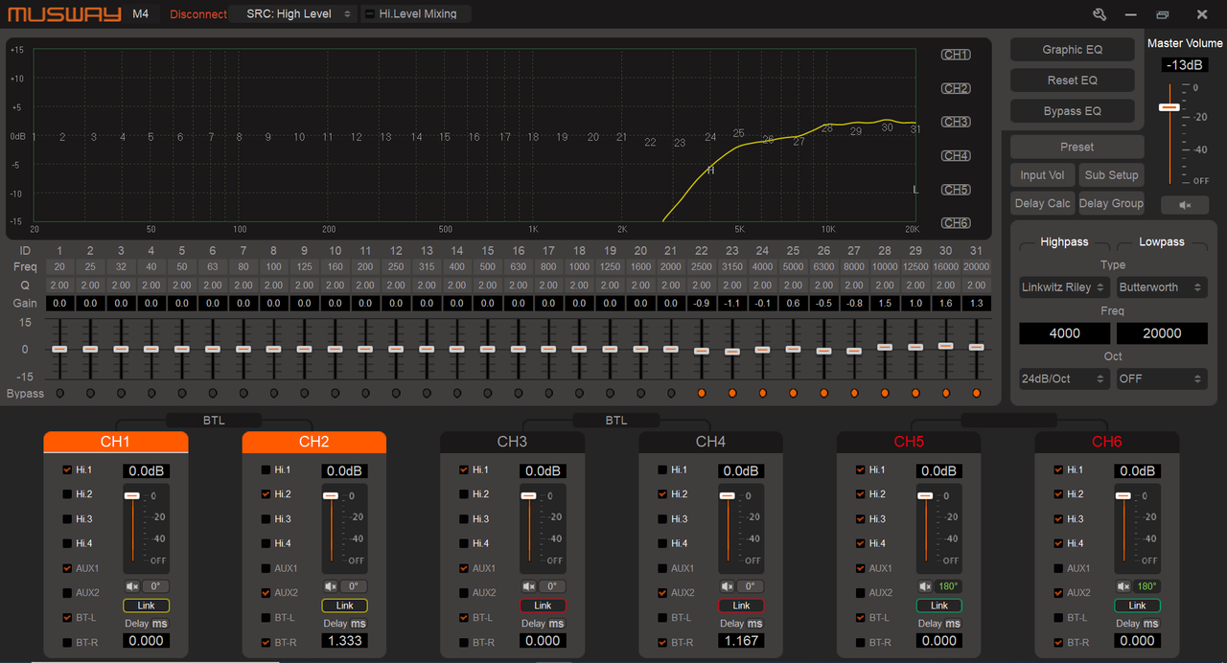Open SRC: High Level dropdown

click(x=296, y=14)
